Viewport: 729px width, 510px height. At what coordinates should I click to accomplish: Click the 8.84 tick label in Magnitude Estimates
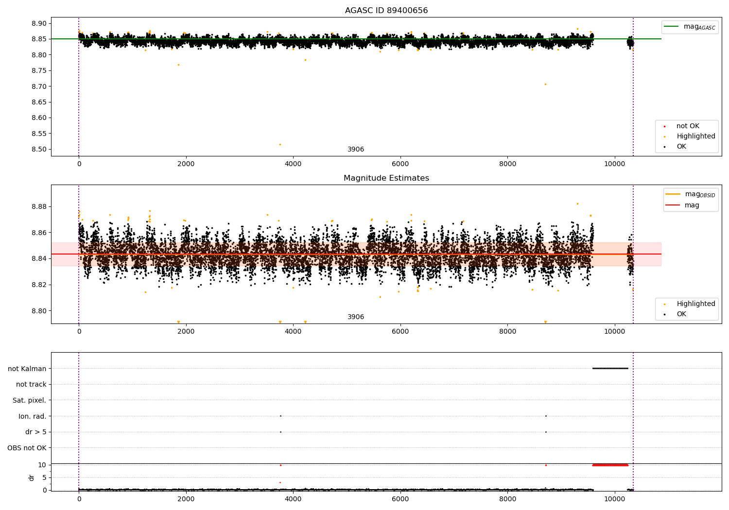[39, 259]
